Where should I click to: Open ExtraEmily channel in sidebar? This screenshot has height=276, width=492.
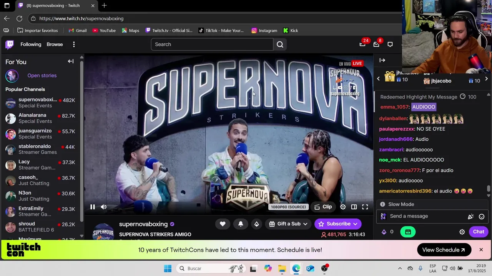click(x=40, y=212)
